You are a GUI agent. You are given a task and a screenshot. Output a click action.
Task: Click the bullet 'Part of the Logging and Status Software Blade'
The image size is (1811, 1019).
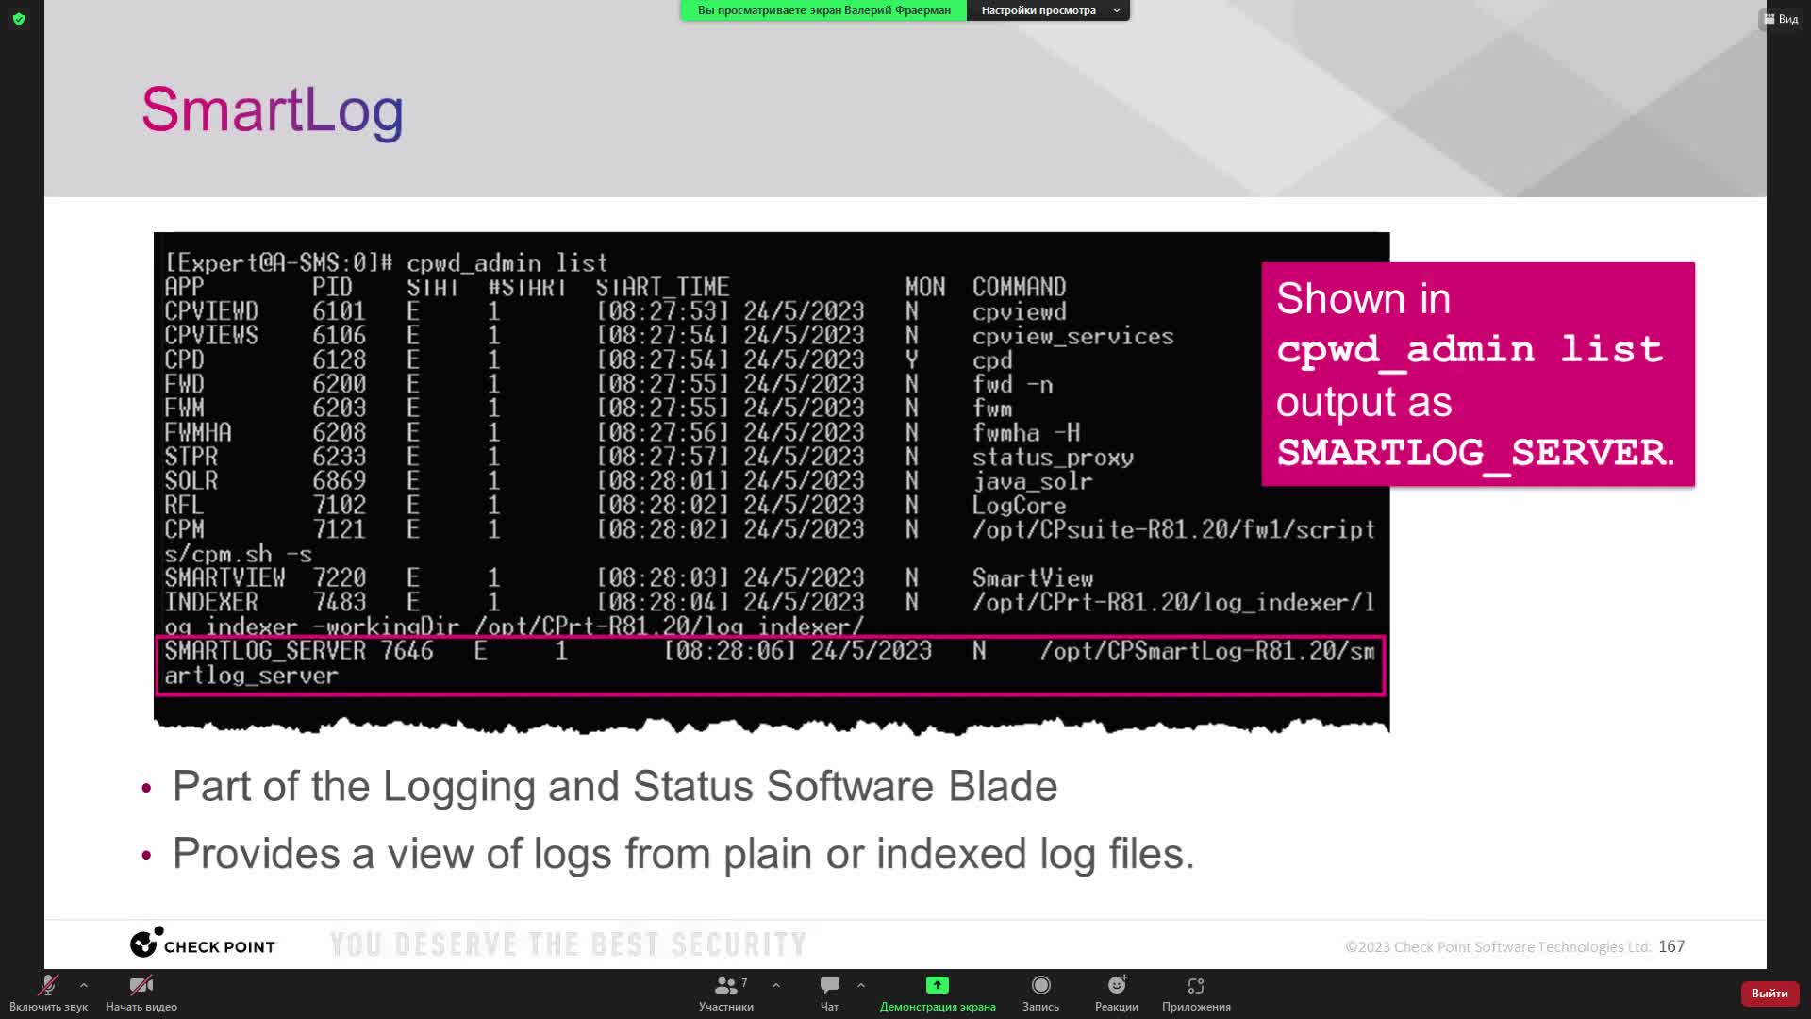click(614, 787)
